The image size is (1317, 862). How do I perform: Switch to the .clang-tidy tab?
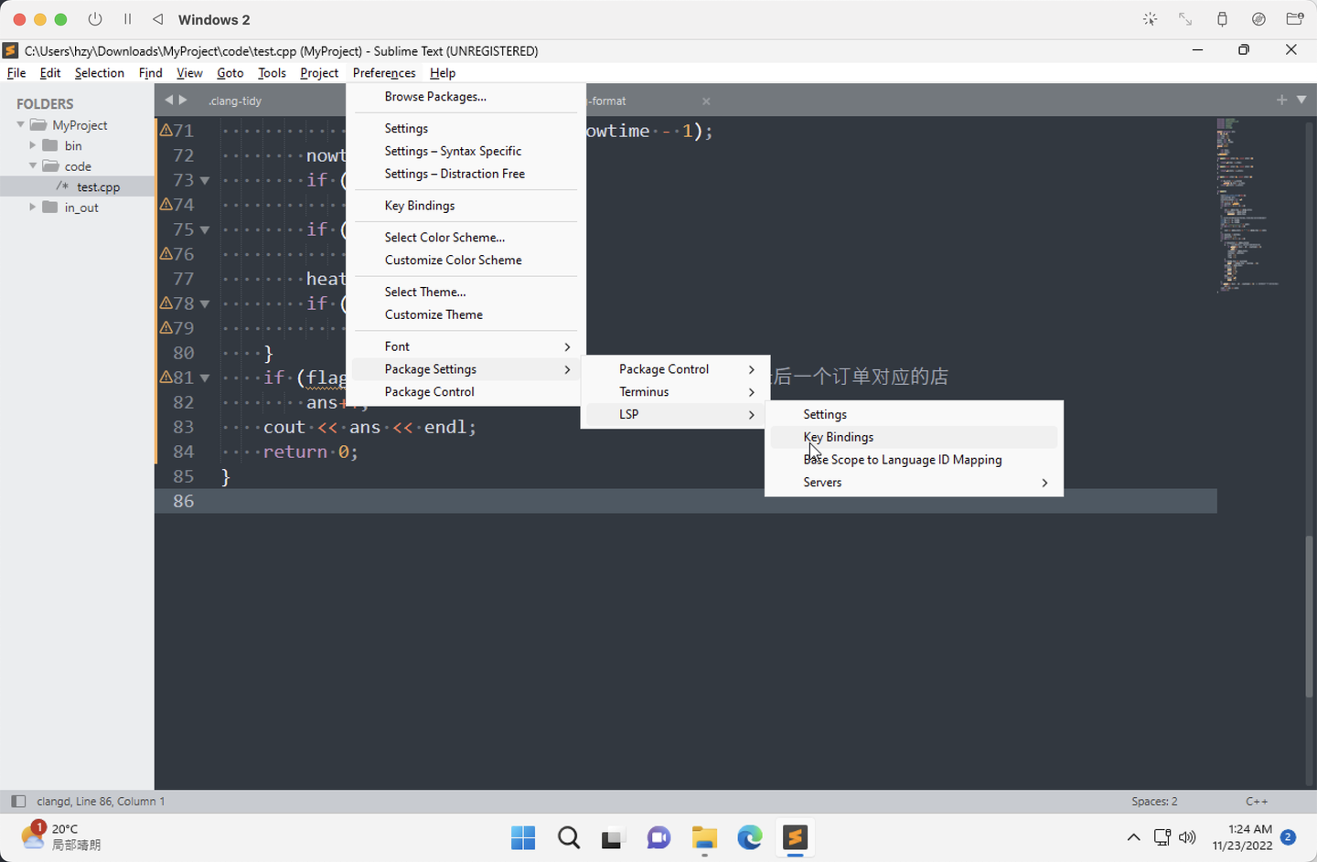234,101
